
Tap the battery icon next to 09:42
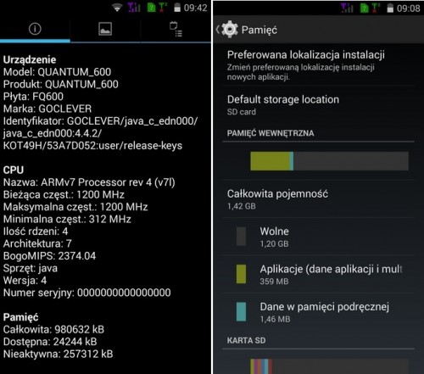point(177,8)
